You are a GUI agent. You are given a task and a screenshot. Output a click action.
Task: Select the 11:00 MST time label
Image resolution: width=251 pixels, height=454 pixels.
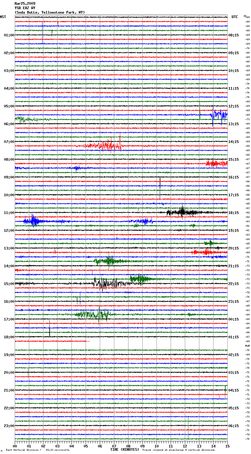tap(9, 213)
